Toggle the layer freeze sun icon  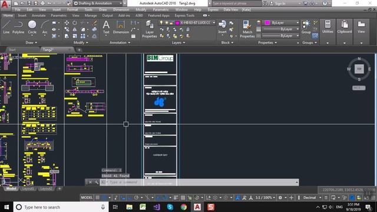coord(166,22)
